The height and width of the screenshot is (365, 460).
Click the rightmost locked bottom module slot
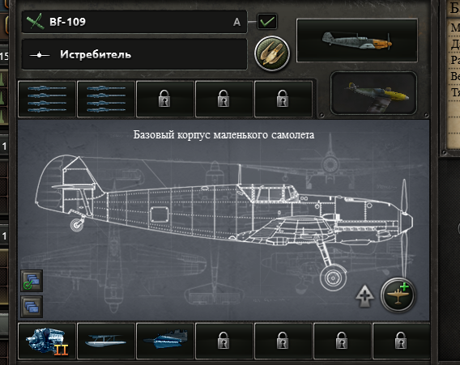point(401,342)
